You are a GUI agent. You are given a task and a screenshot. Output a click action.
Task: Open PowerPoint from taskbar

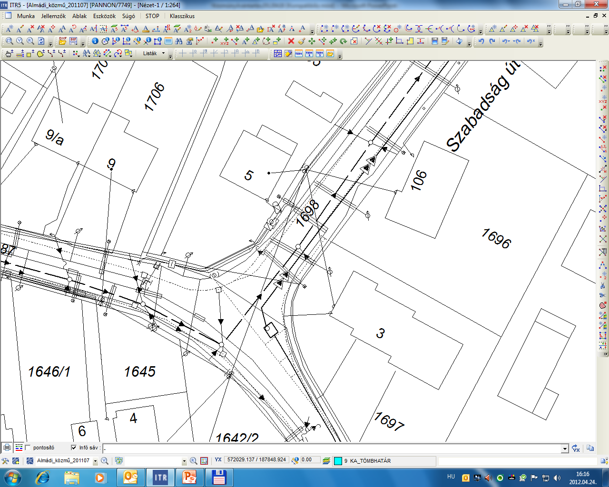click(x=189, y=477)
